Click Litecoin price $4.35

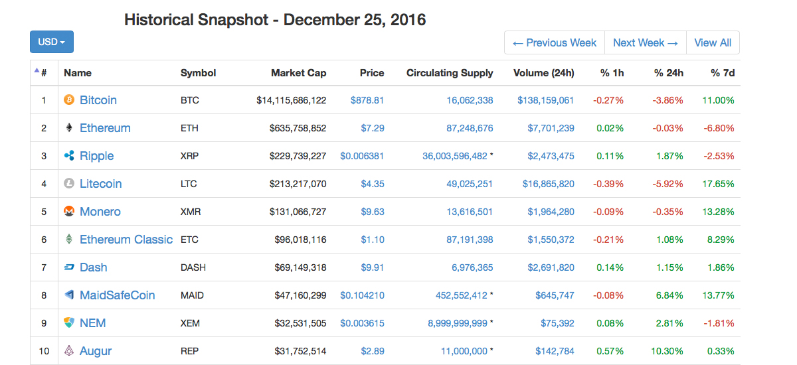click(x=372, y=184)
